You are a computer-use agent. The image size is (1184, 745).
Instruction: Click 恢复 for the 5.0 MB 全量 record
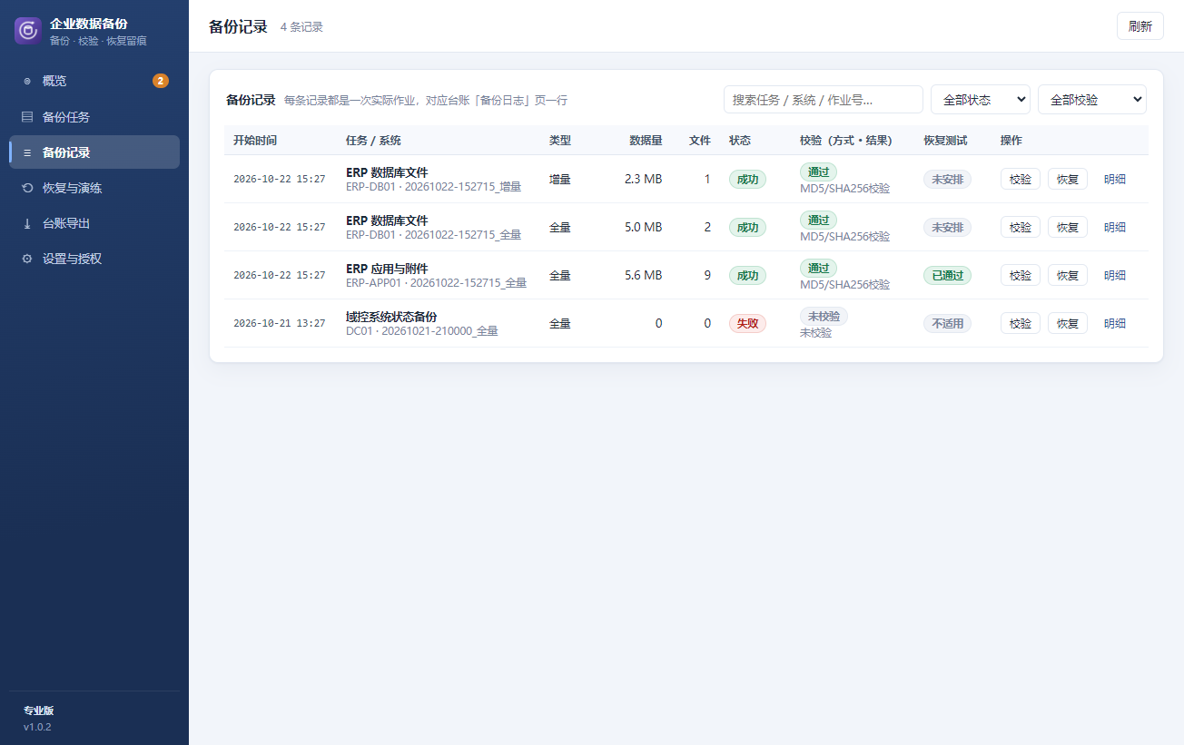pos(1068,227)
